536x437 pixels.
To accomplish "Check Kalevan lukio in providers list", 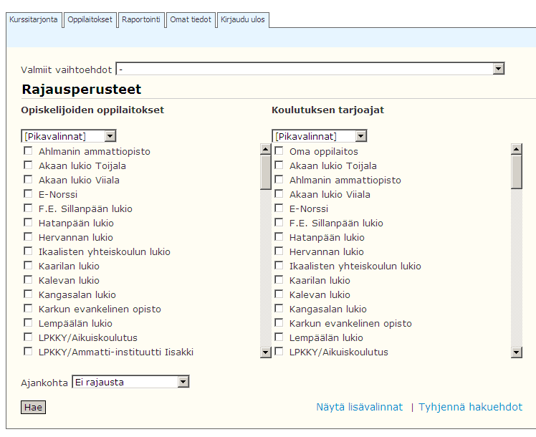I will 279,294.
